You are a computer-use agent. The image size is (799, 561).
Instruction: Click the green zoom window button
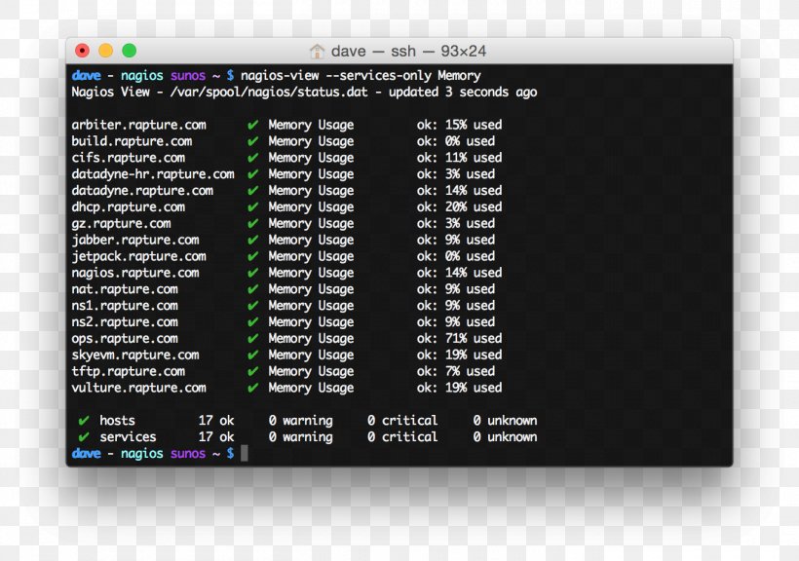(x=130, y=51)
